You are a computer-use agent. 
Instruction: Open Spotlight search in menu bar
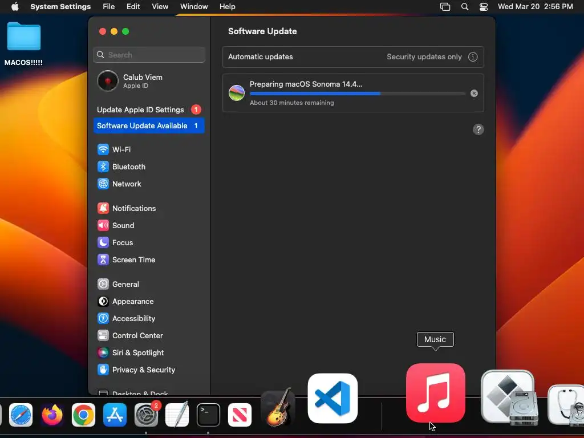pyautogui.click(x=464, y=7)
